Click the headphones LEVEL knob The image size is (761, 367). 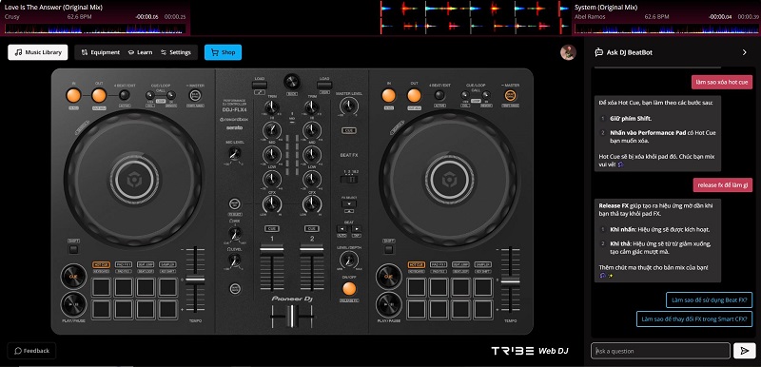pos(235,261)
